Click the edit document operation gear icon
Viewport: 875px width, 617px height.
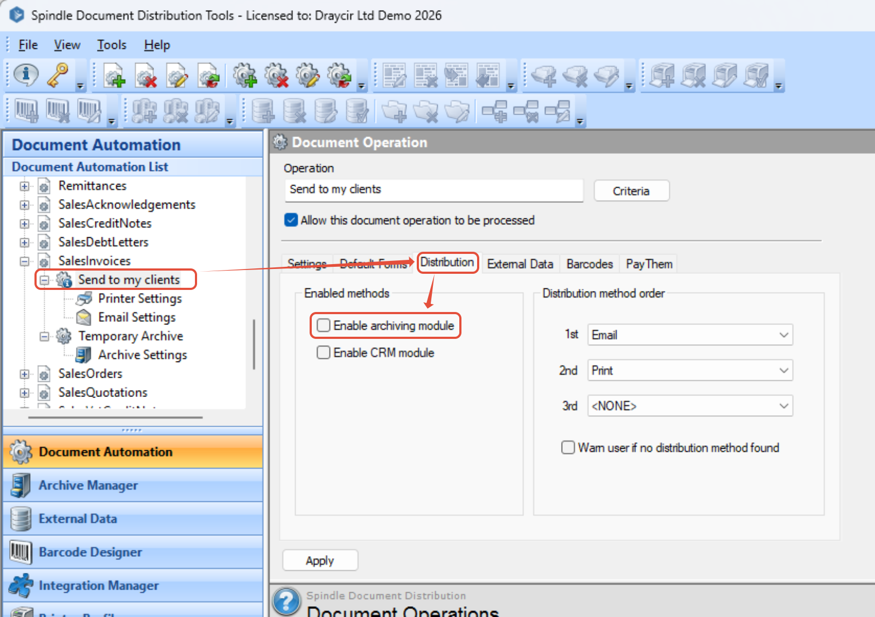pyautogui.click(x=308, y=75)
